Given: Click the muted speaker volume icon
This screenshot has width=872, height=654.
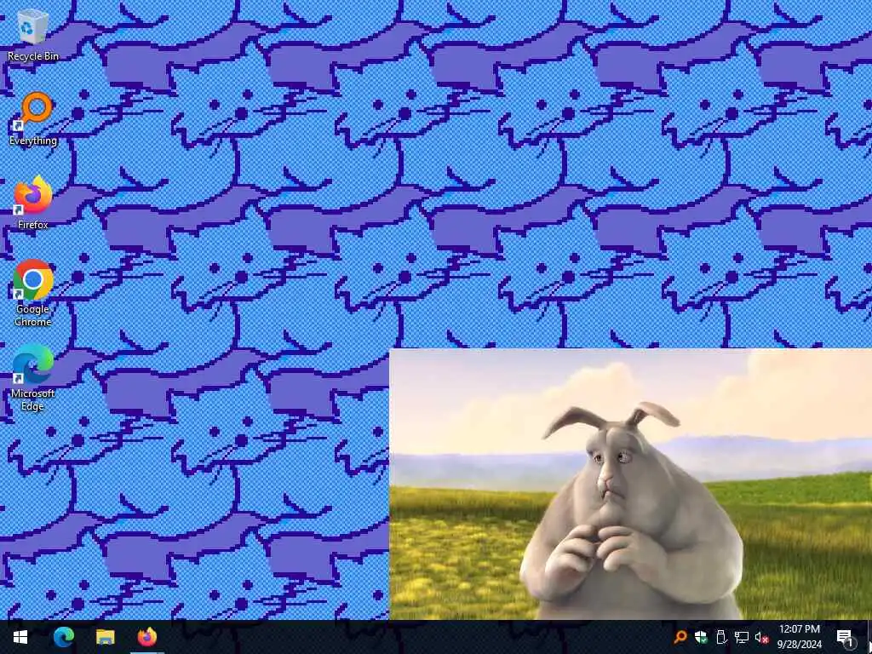Looking at the screenshot, I should tap(762, 637).
